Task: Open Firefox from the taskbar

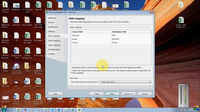Action: 25,110
